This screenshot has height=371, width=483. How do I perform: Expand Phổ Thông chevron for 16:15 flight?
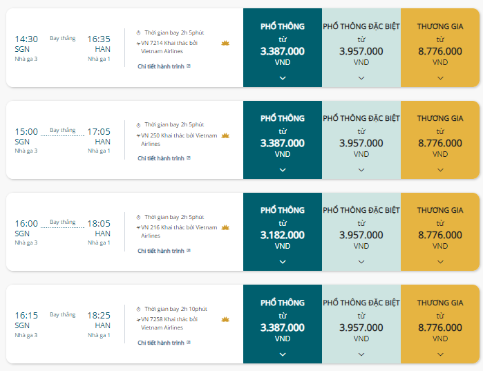283,354
